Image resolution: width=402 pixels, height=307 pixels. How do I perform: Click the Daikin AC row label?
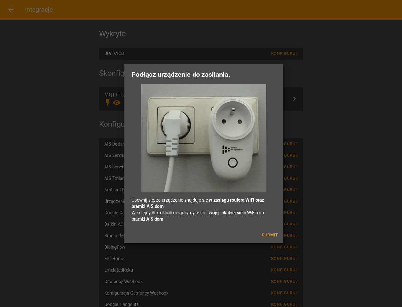click(x=114, y=224)
